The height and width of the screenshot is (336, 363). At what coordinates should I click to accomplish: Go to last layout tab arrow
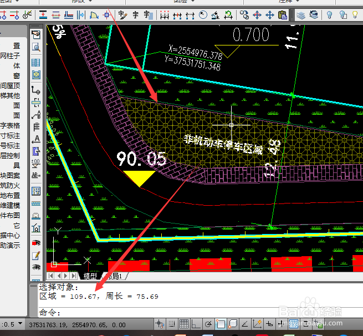(74, 276)
